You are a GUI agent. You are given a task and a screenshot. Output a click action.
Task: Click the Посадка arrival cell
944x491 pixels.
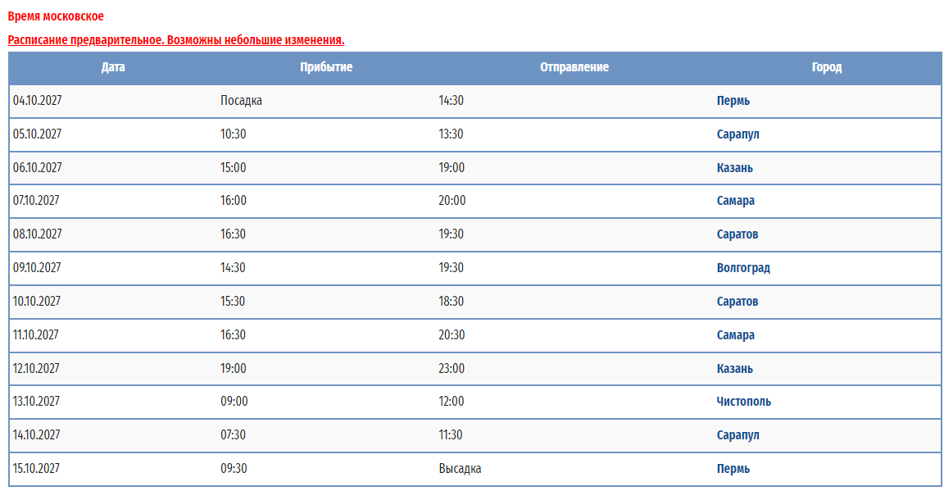(x=241, y=101)
